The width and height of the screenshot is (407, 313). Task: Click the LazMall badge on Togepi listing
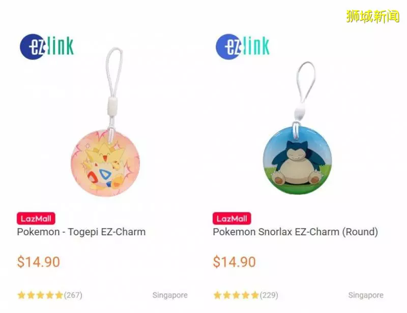36,218
